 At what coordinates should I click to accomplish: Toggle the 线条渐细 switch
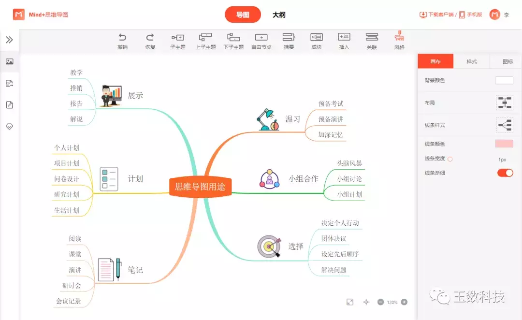tap(505, 173)
